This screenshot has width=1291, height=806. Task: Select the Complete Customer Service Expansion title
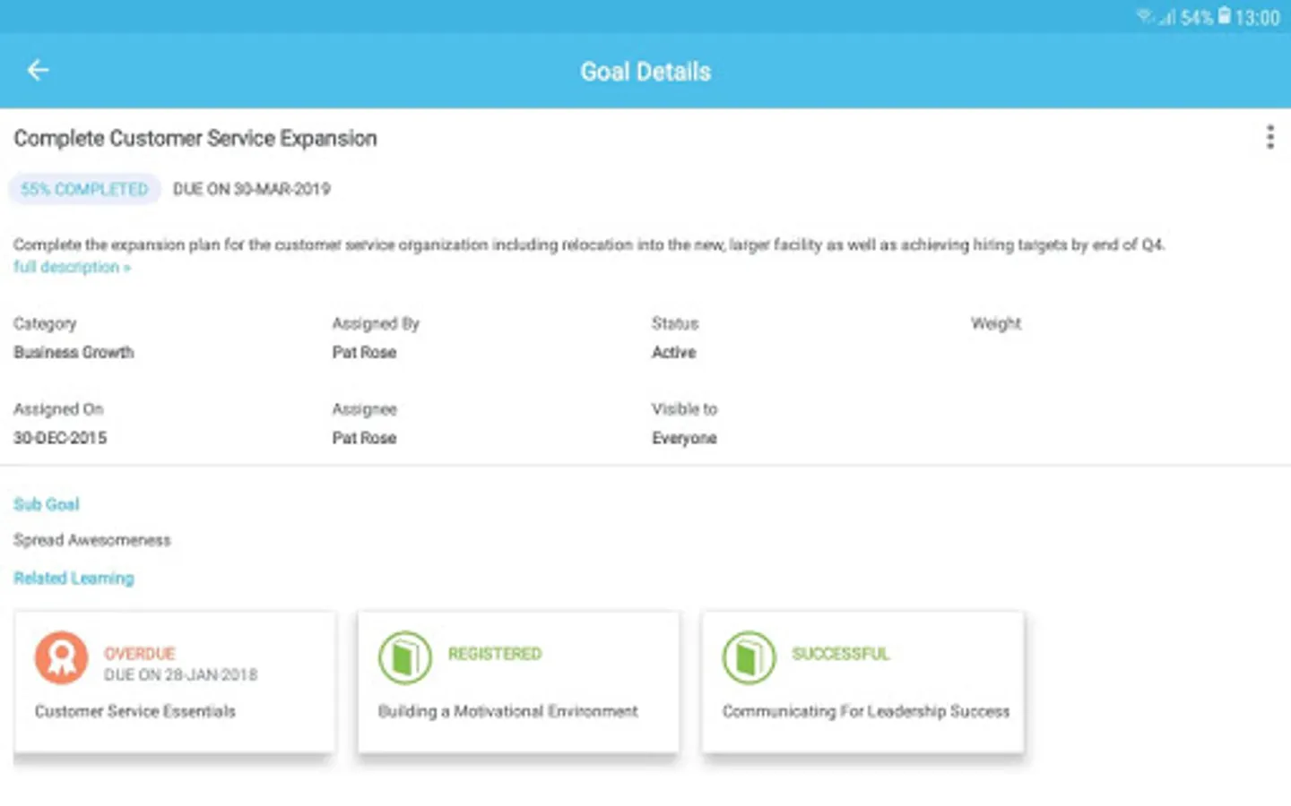pyautogui.click(x=195, y=139)
